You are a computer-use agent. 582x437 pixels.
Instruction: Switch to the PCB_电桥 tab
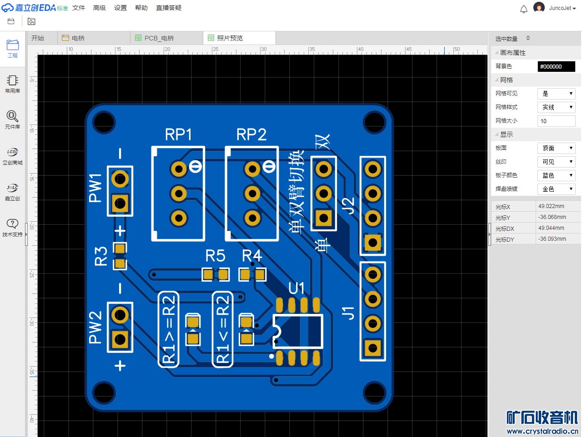click(x=159, y=38)
